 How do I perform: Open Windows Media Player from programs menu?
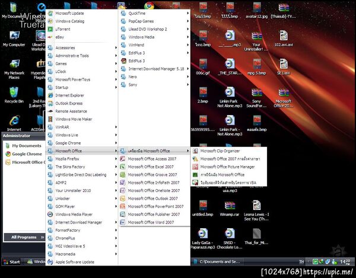click(x=82, y=215)
